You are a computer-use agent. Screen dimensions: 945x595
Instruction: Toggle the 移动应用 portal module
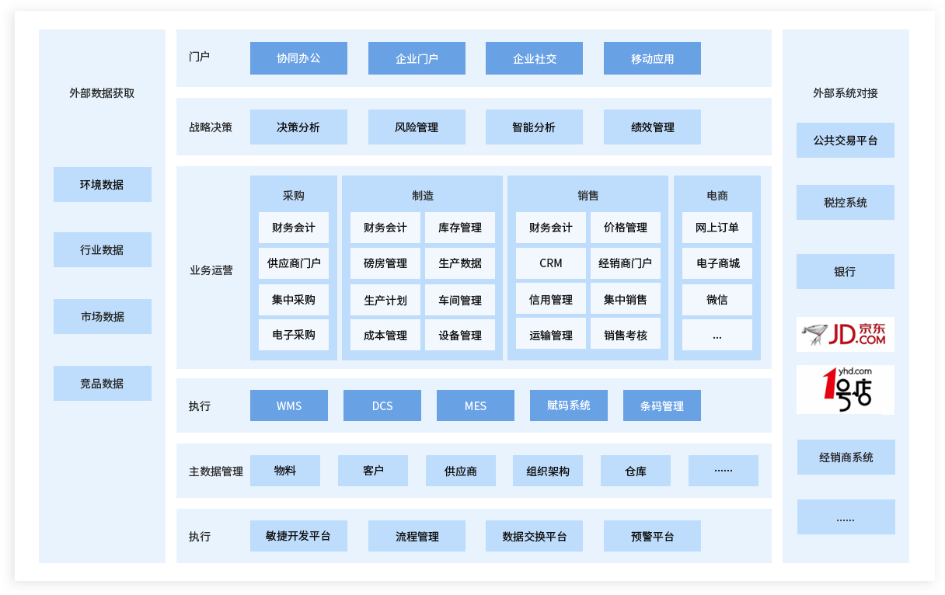click(x=652, y=57)
